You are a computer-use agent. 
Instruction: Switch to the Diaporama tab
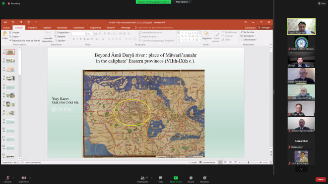(95, 28)
